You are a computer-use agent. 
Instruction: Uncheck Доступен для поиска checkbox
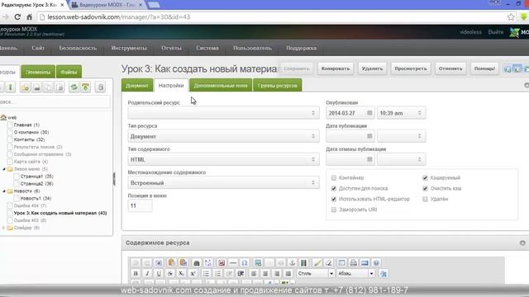pos(334,188)
